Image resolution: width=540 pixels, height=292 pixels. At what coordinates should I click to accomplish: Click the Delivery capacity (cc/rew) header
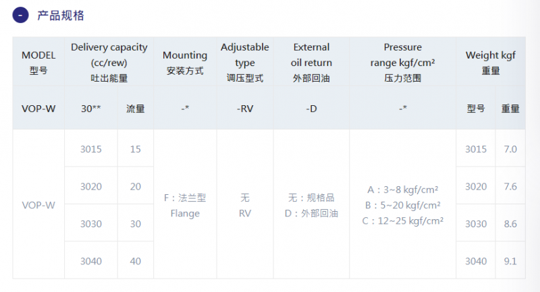point(109,63)
